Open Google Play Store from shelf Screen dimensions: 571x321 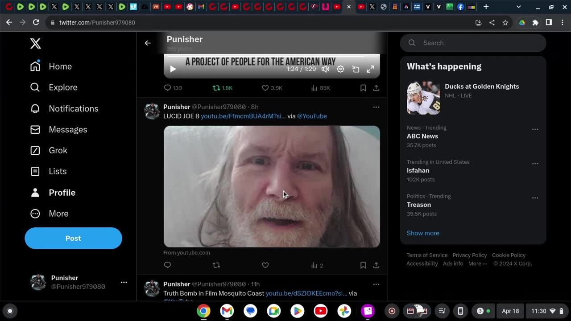tap(297, 311)
